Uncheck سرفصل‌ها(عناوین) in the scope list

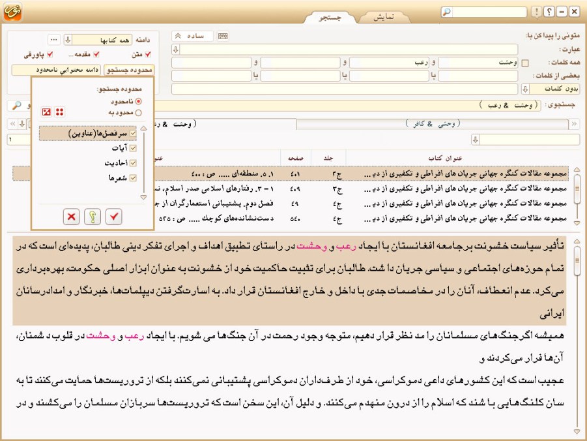click(x=133, y=133)
